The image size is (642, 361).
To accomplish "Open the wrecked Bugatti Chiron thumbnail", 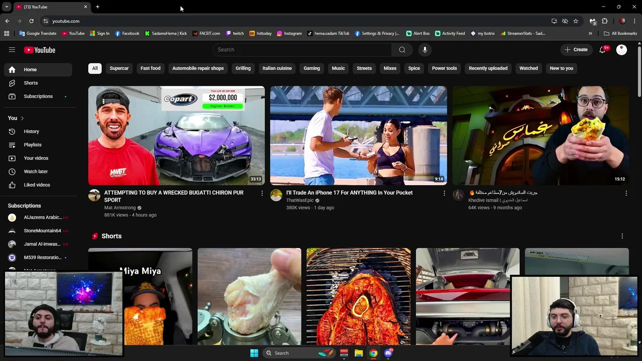I will [x=177, y=135].
